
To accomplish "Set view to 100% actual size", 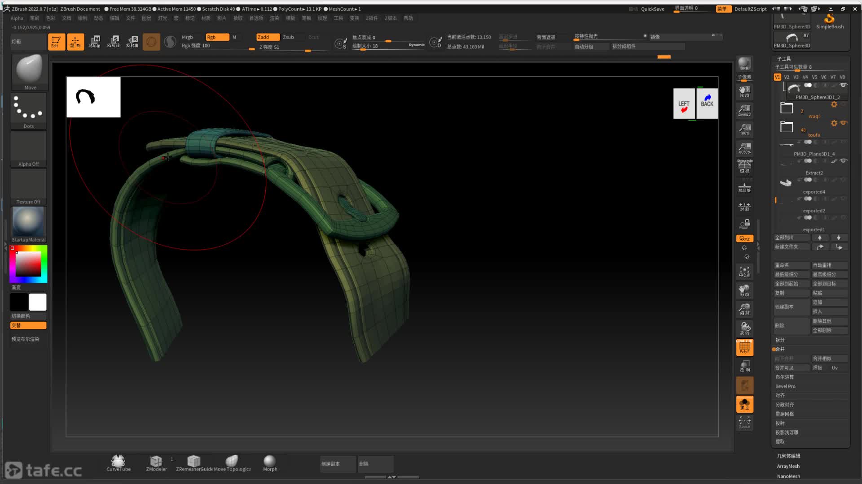I will [744, 129].
